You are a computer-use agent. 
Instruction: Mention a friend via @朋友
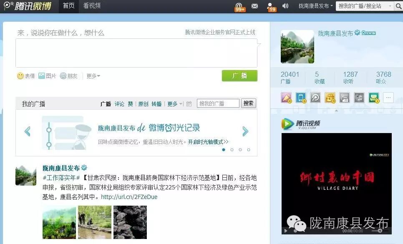[x=68, y=76]
